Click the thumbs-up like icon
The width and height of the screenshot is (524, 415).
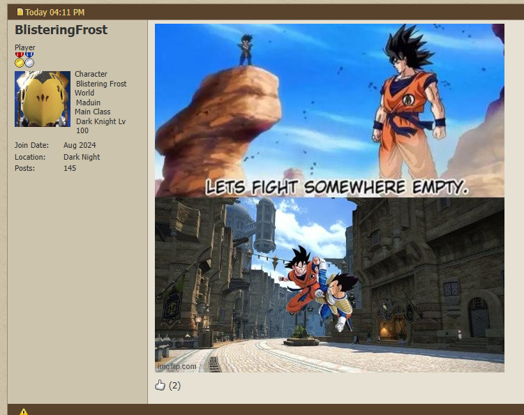(160, 385)
